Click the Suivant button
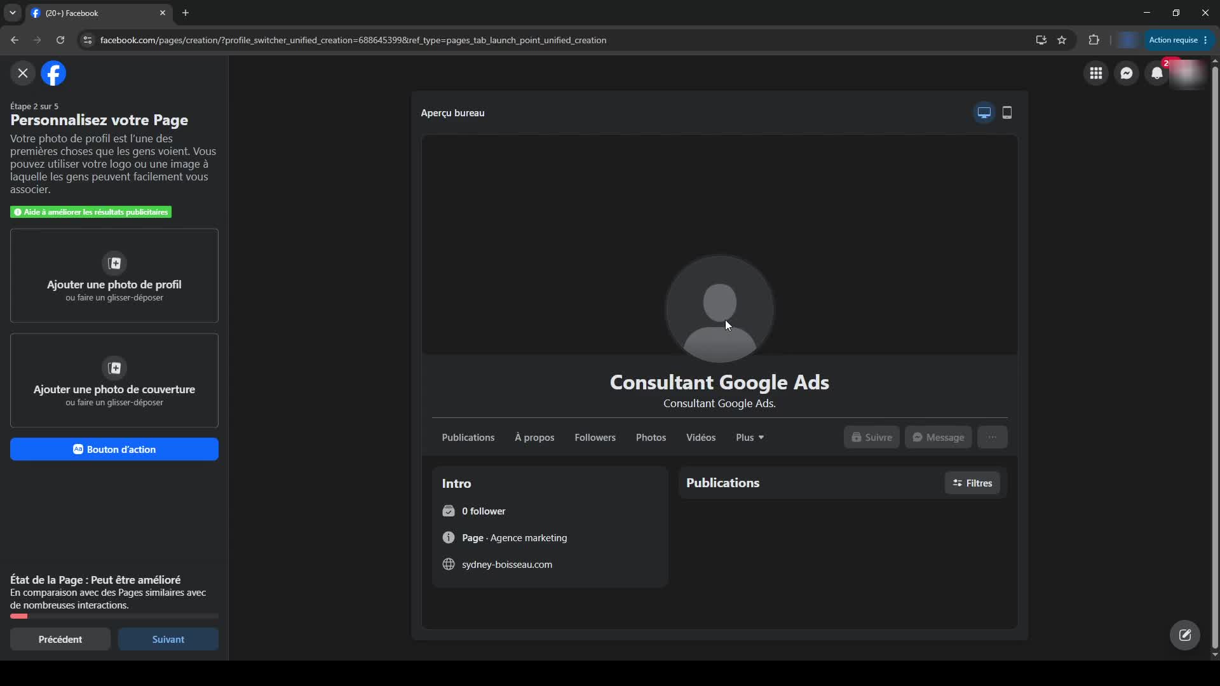 168,640
